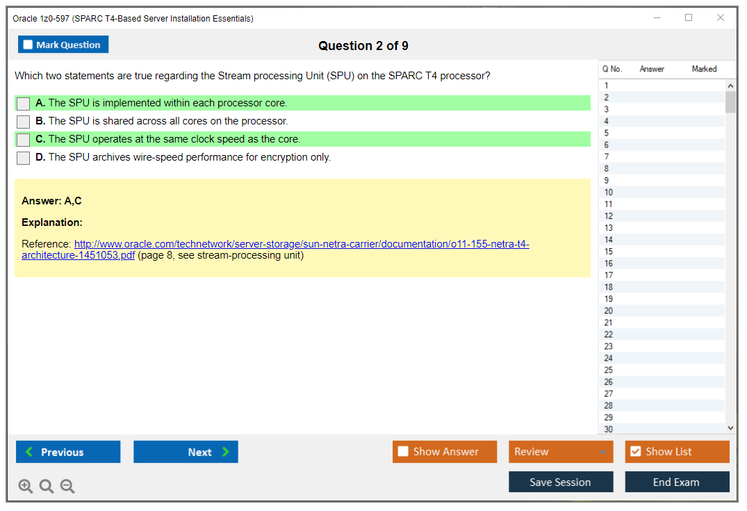Check answer option D about wire-speed encryption

[x=23, y=157]
